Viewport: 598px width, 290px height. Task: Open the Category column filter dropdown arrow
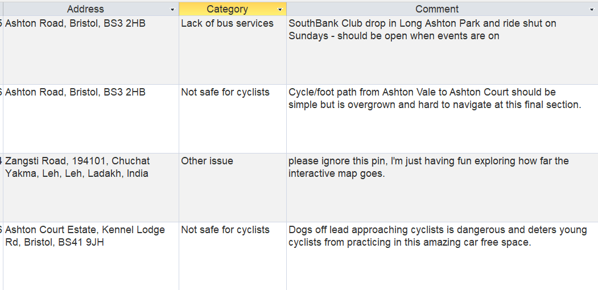click(280, 10)
